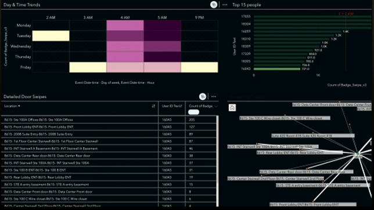Select the Wednesday 4 AM heatmap cell
This screenshot has height=210, width=374.
coord(125,46)
